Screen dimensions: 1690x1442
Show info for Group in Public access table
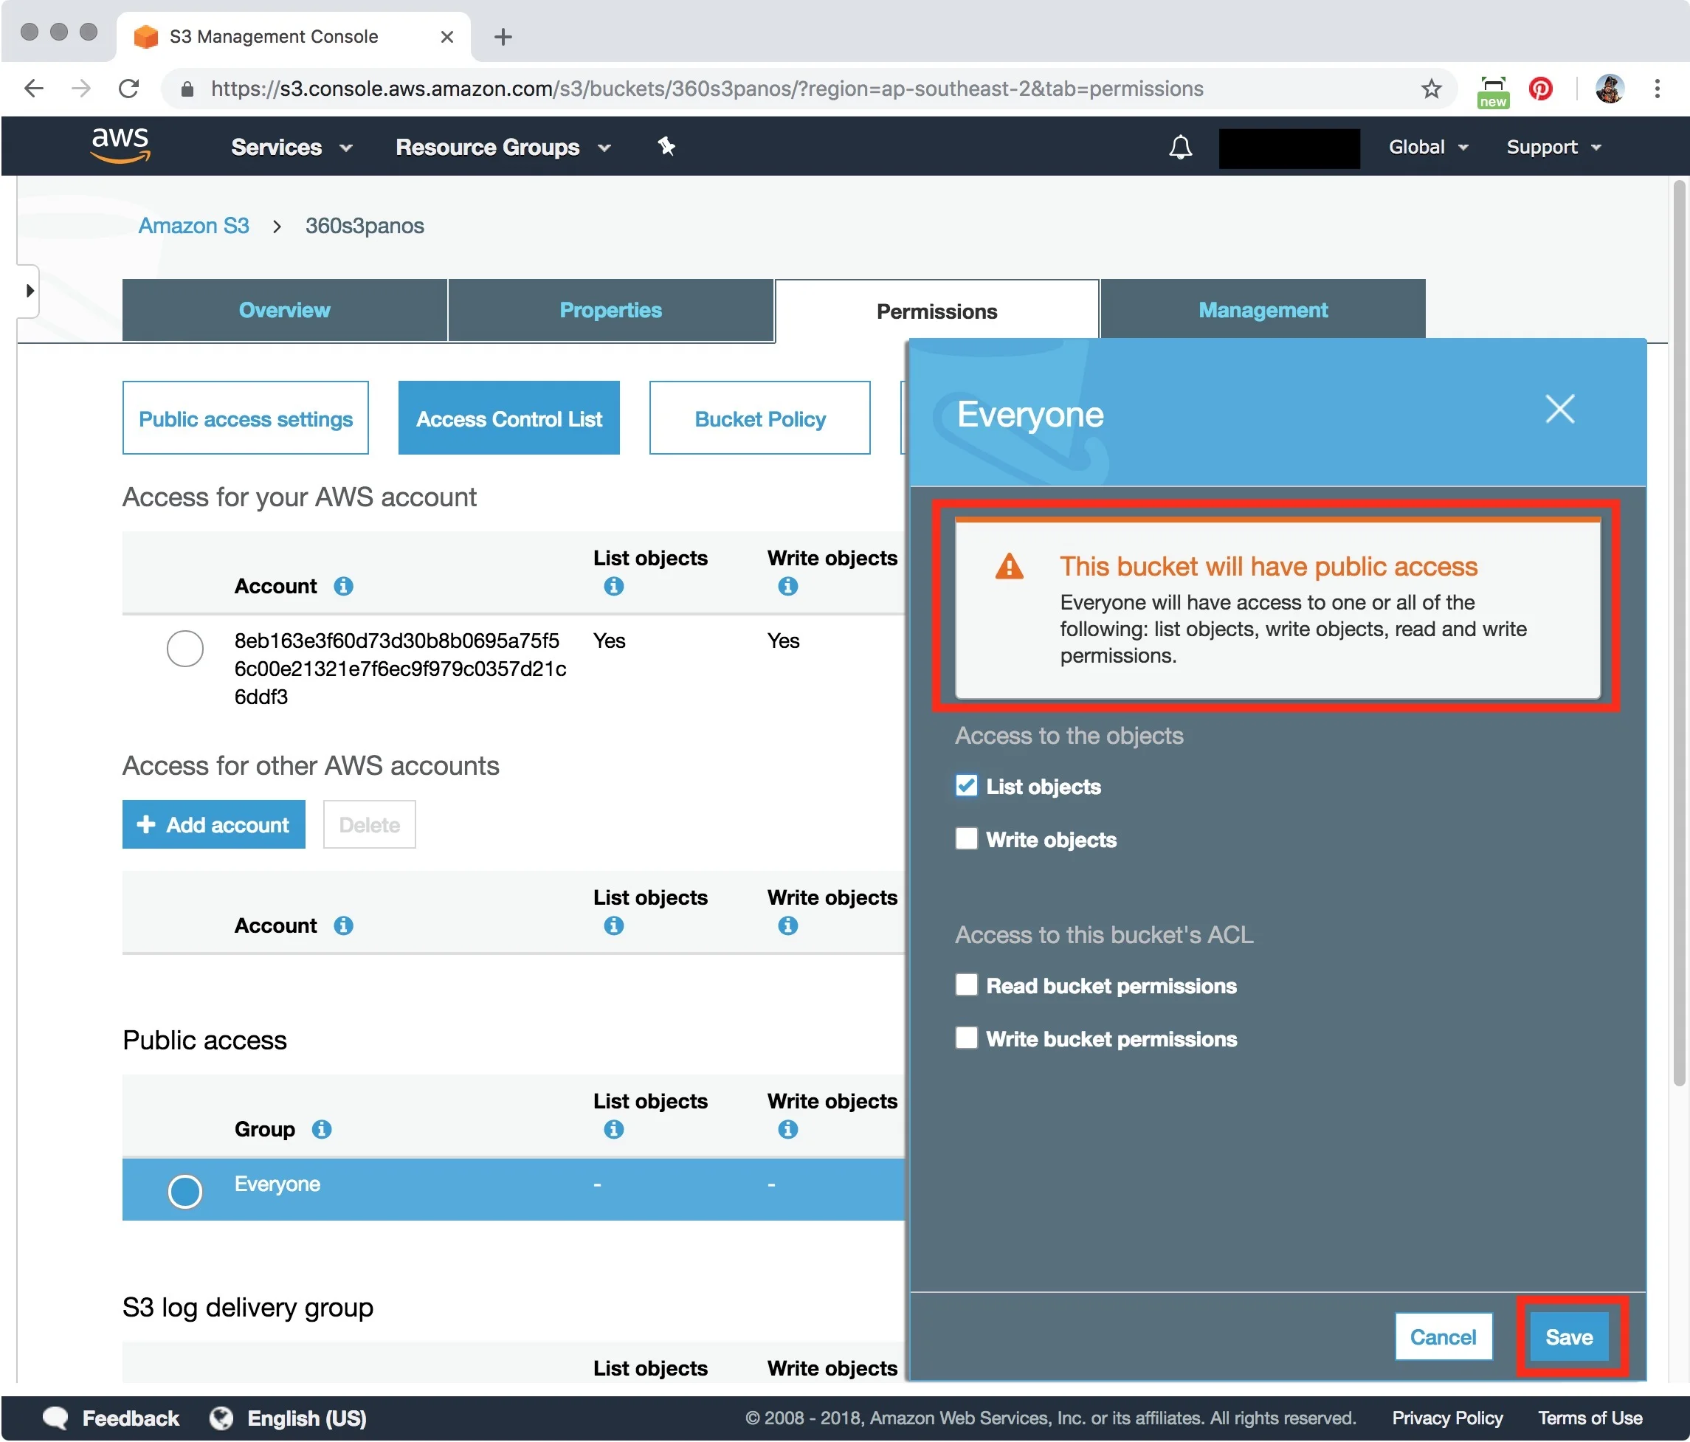coord(321,1129)
